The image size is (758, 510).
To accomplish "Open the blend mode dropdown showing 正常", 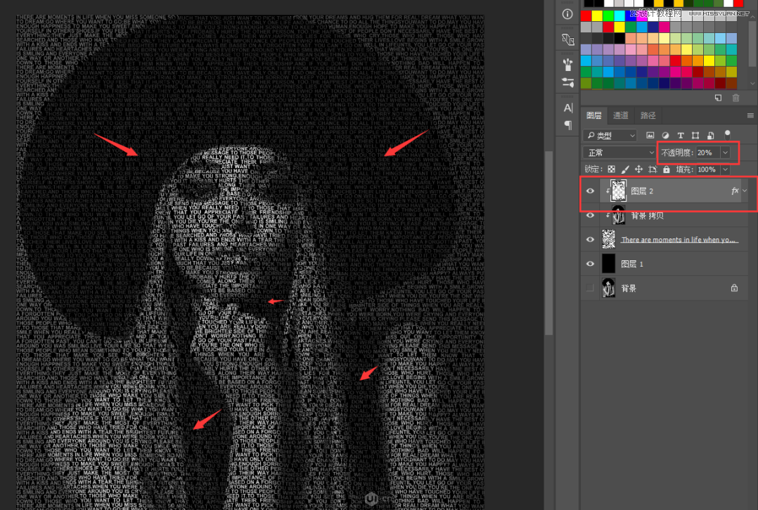I will 619,152.
